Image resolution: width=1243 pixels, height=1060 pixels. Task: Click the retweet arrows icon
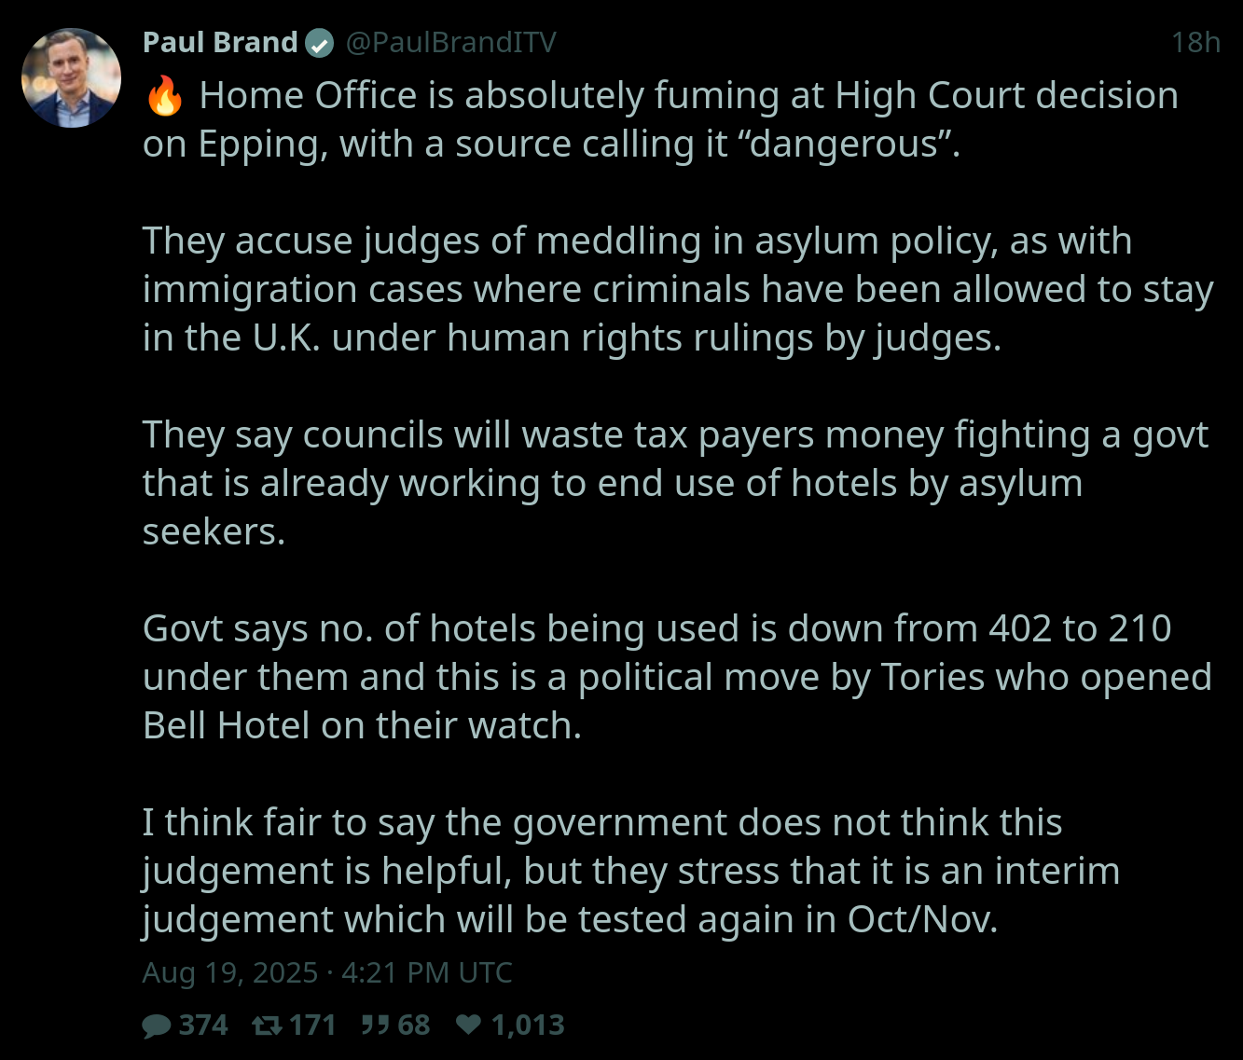click(267, 1026)
